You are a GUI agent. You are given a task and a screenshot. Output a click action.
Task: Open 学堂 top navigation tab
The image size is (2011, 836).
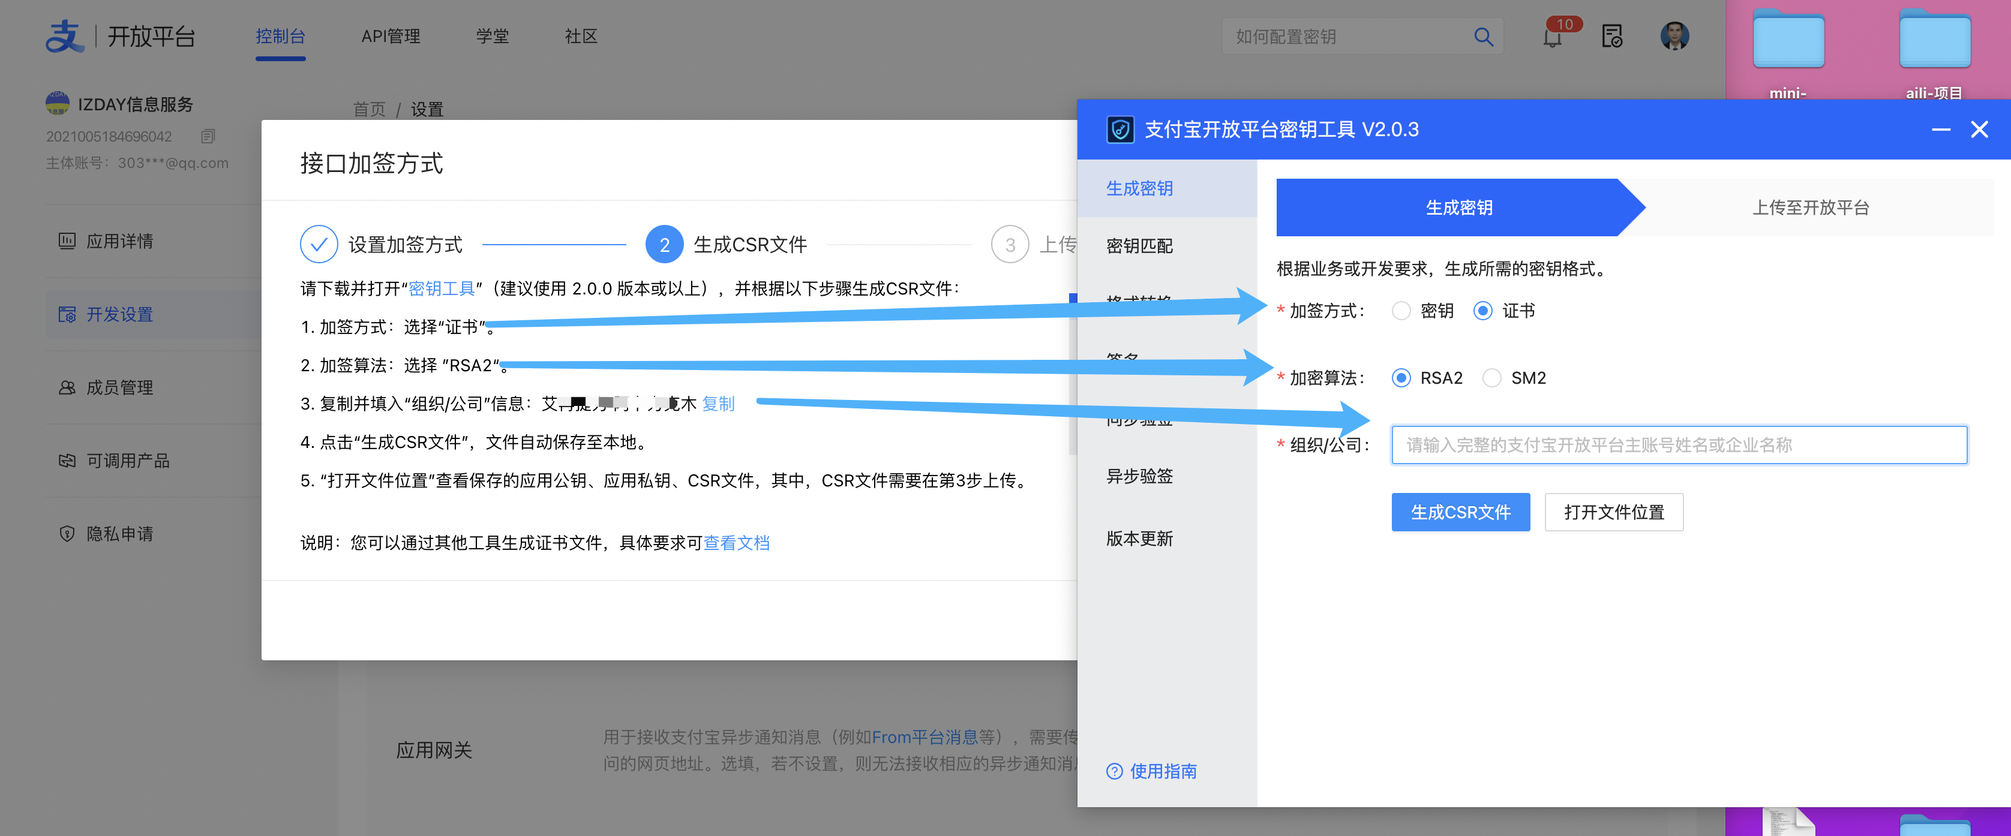[493, 37]
